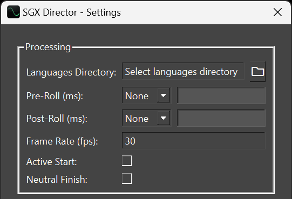Click the Pre-Roll dropdown arrow button
The height and width of the screenshot is (199, 292).
click(164, 95)
